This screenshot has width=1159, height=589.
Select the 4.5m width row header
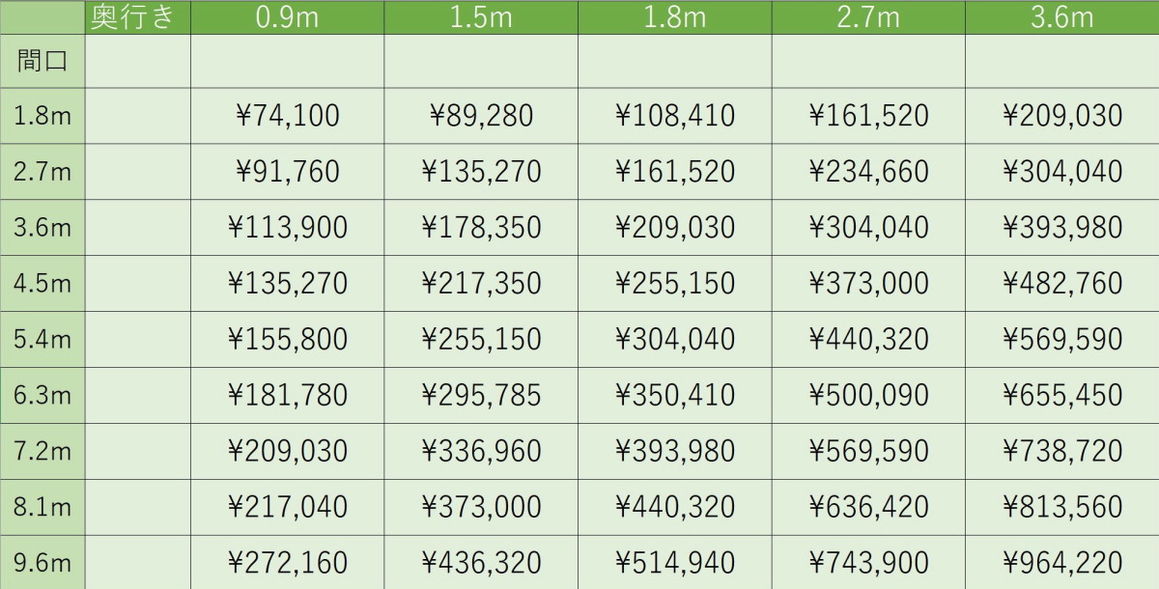(42, 283)
